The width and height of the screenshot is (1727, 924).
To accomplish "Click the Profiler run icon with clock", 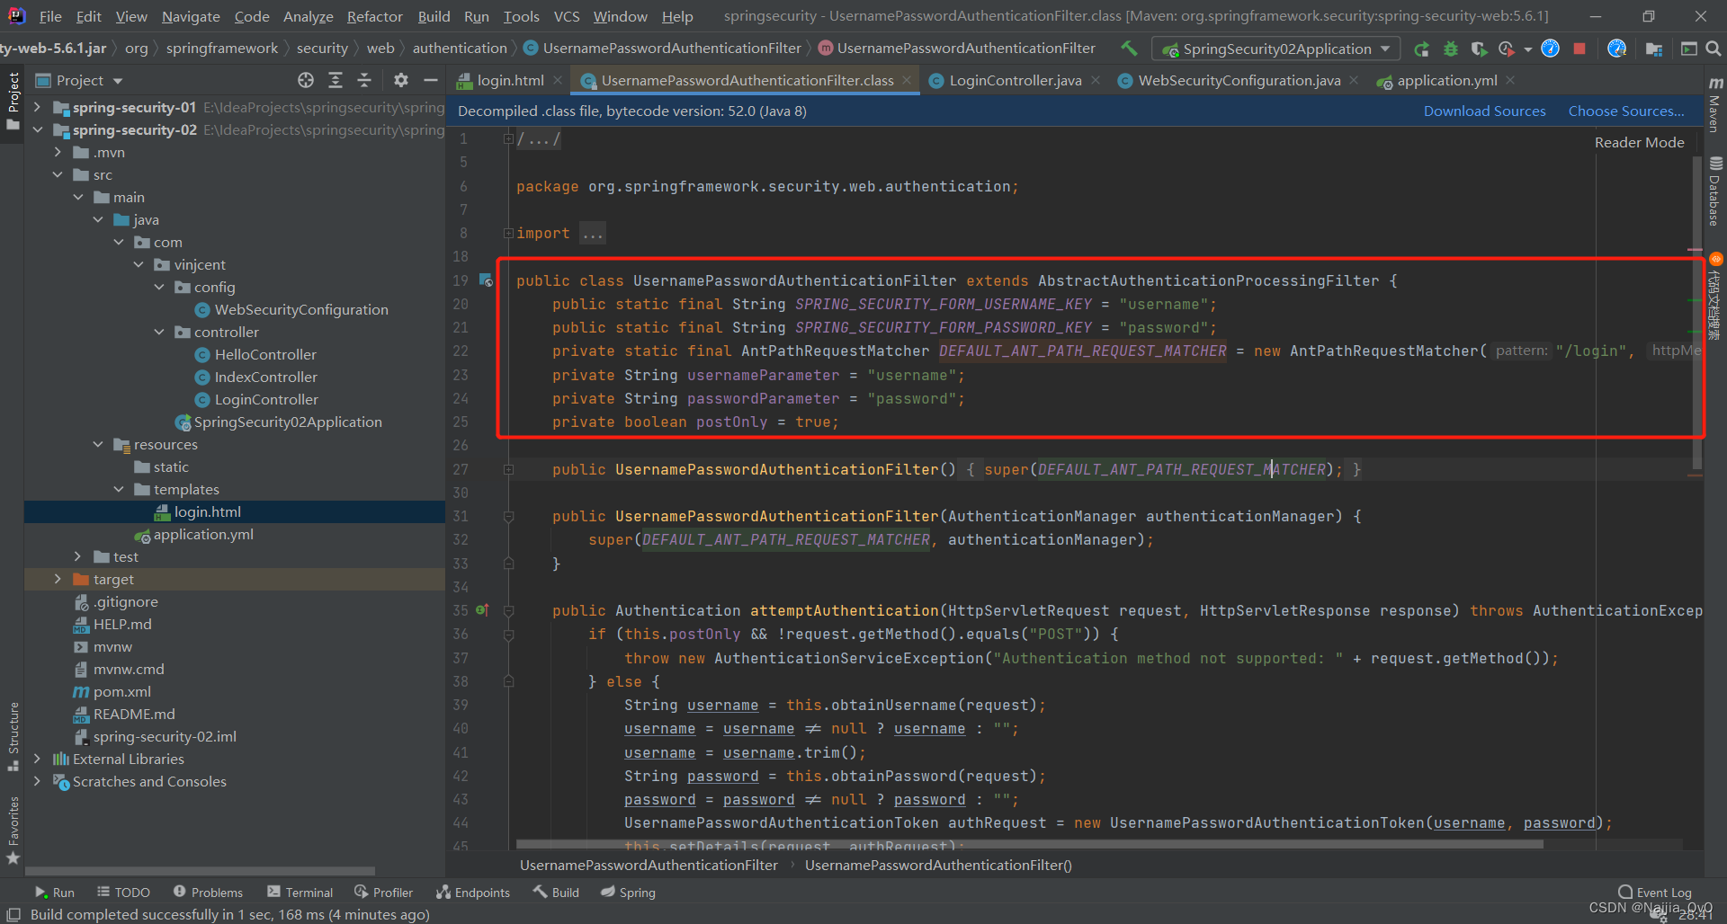I will click(1506, 49).
